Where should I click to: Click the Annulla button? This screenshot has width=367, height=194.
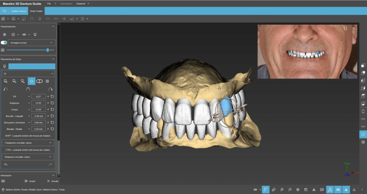[52, 181]
